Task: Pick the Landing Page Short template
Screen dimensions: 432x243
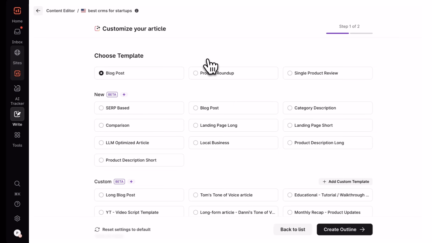Action: pos(327,126)
